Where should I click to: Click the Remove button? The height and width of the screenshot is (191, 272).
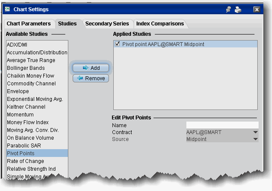(91, 78)
